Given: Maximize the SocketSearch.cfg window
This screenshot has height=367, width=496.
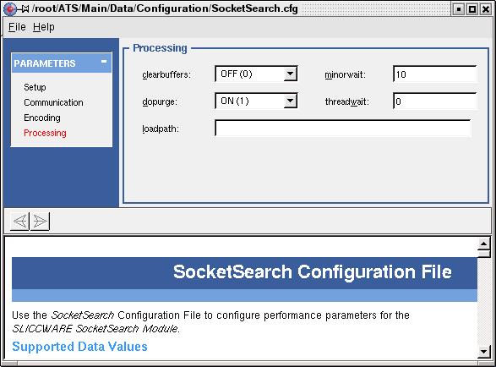Looking at the screenshot, I should point(472,9).
